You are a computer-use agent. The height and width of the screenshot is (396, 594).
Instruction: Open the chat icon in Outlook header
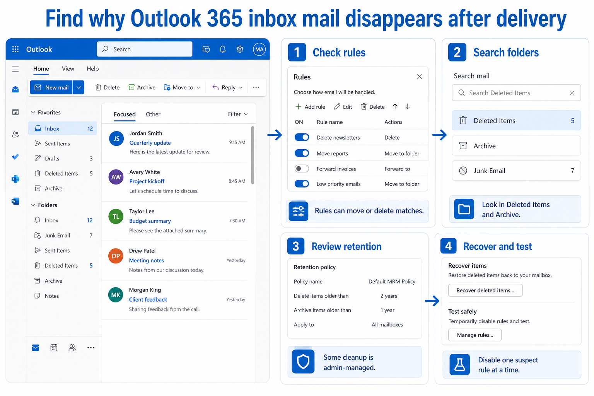(x=206, y=49)
